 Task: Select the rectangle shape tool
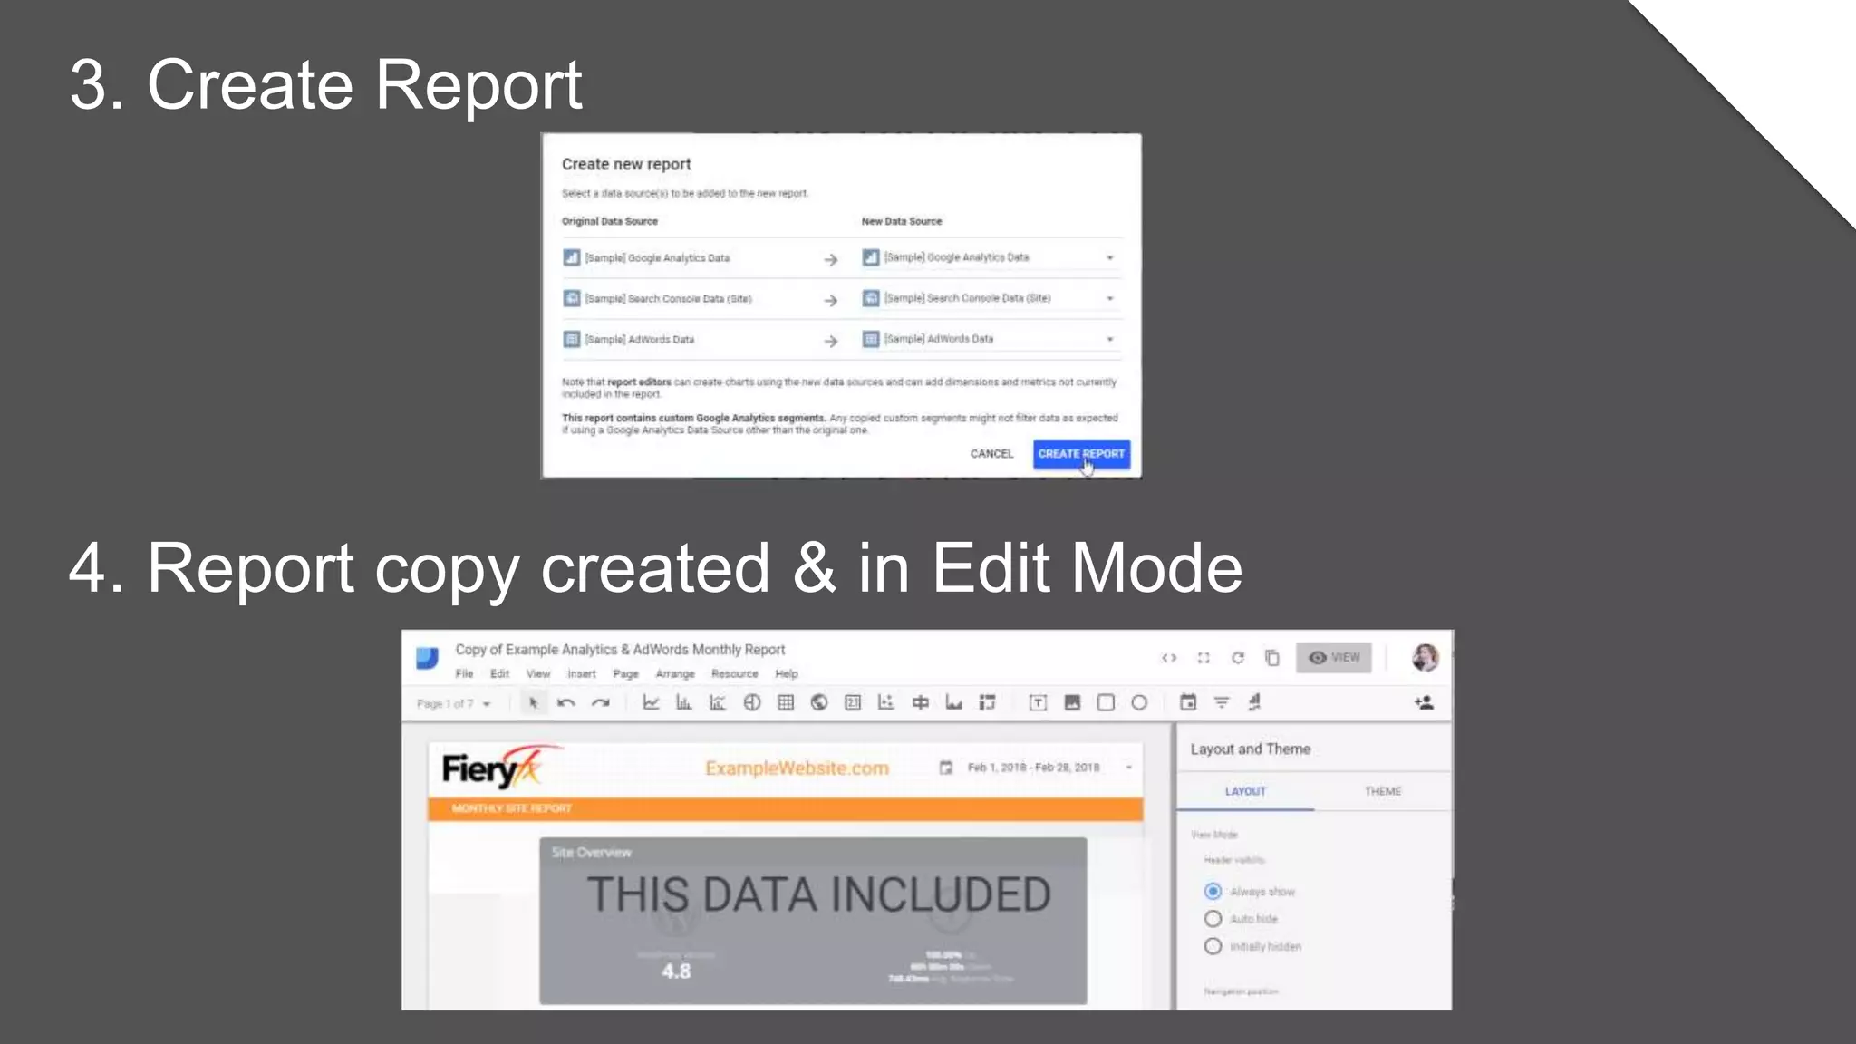click(x=1106, y=702)
